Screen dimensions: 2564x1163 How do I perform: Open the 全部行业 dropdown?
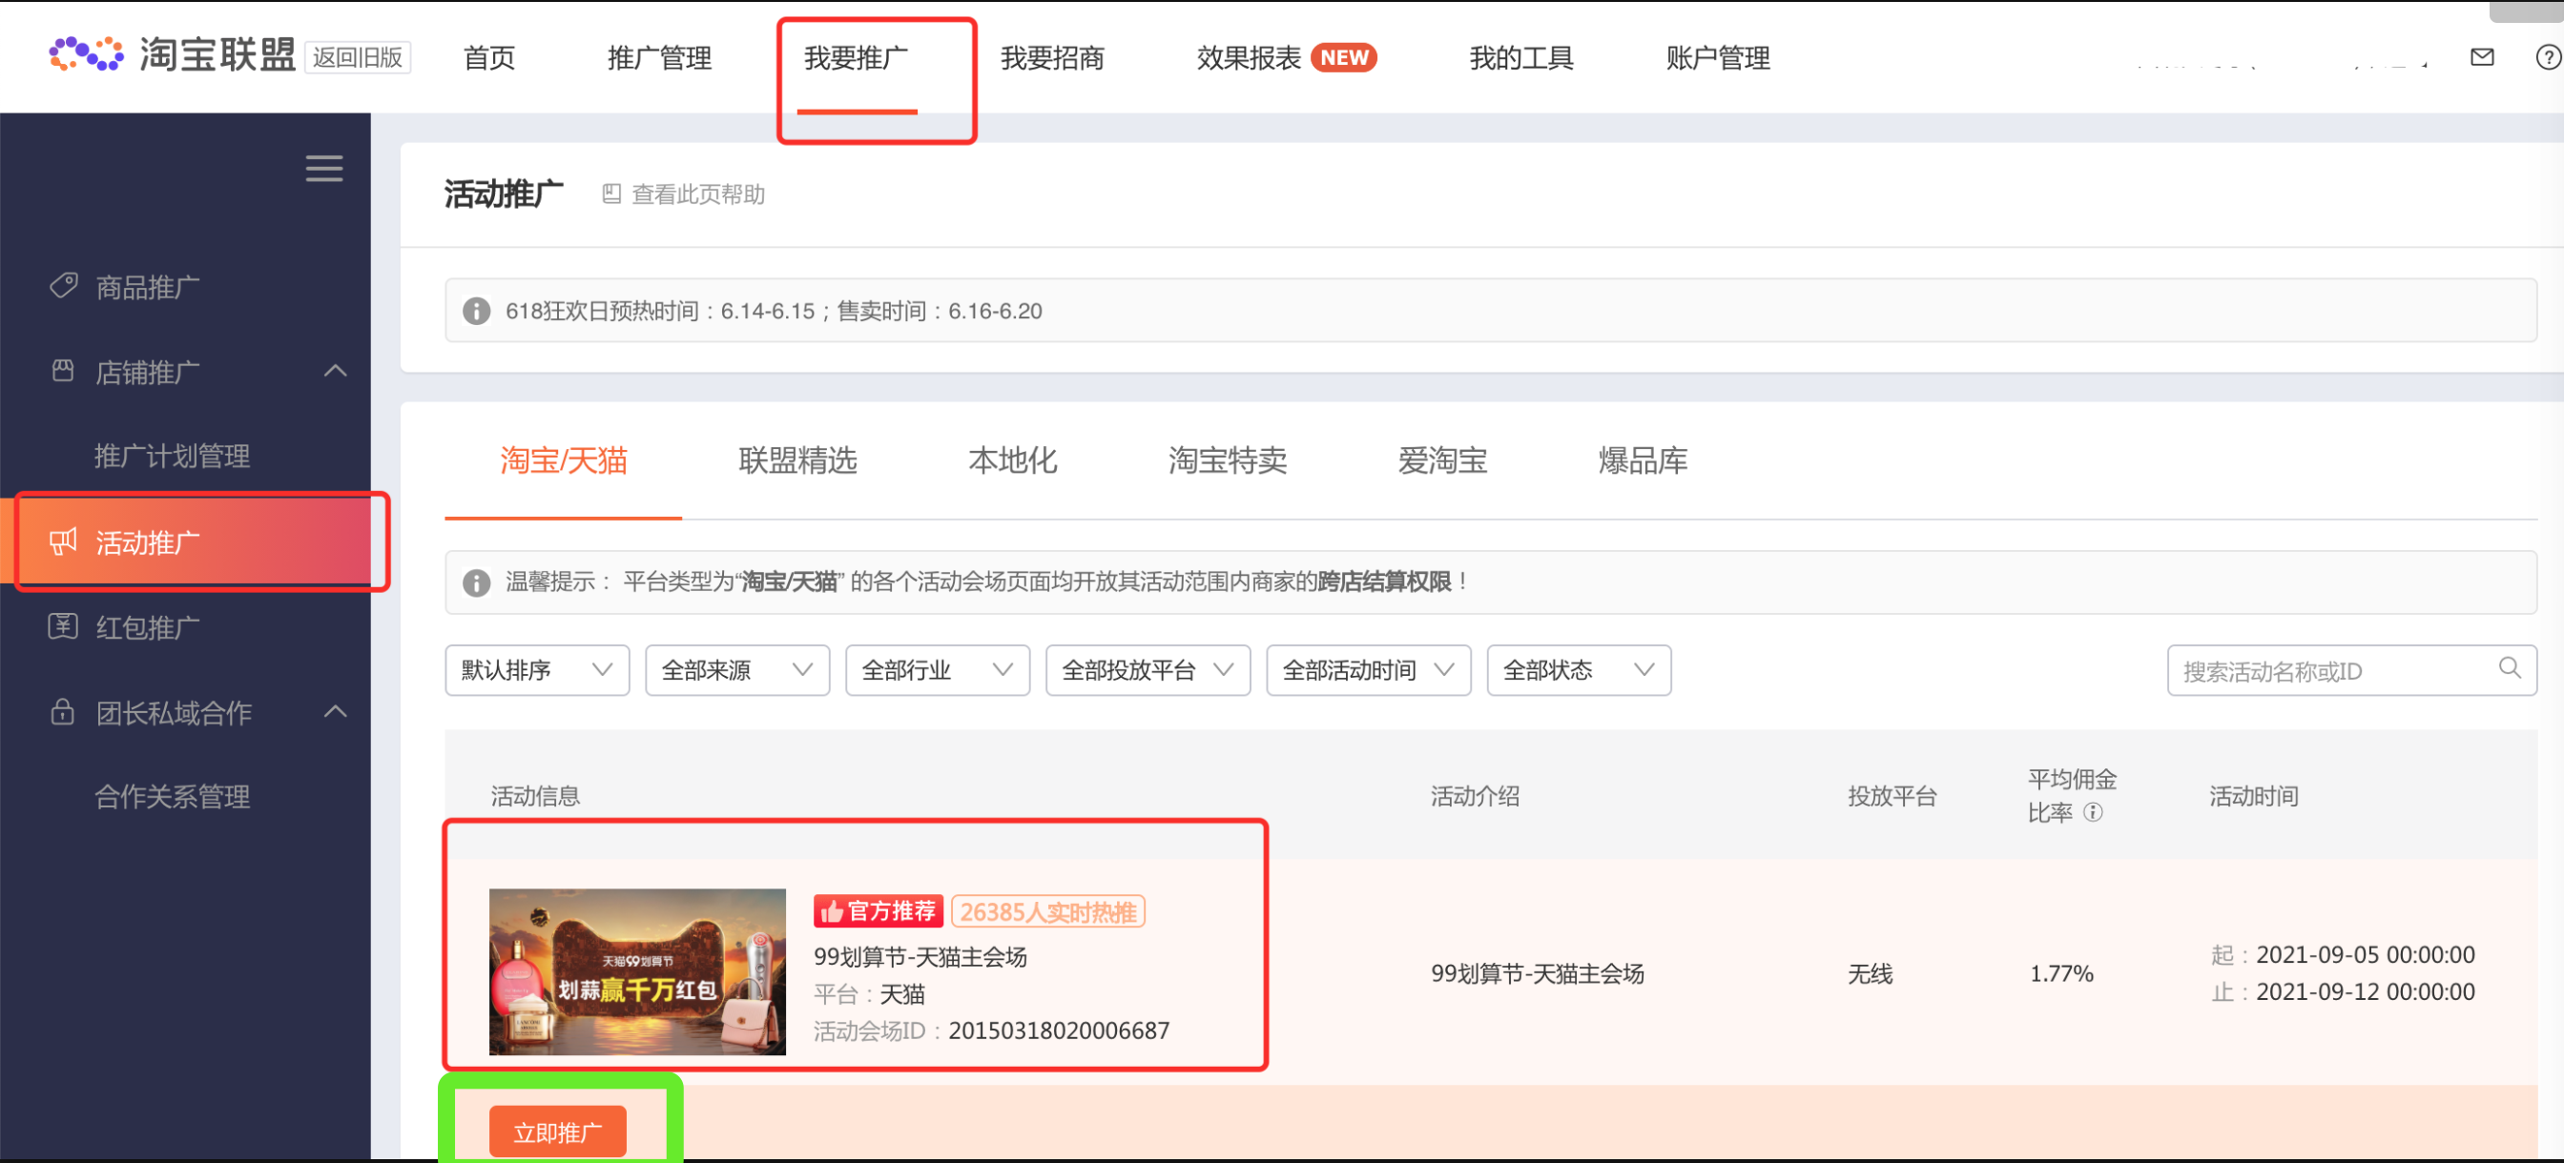click(937, 670)
